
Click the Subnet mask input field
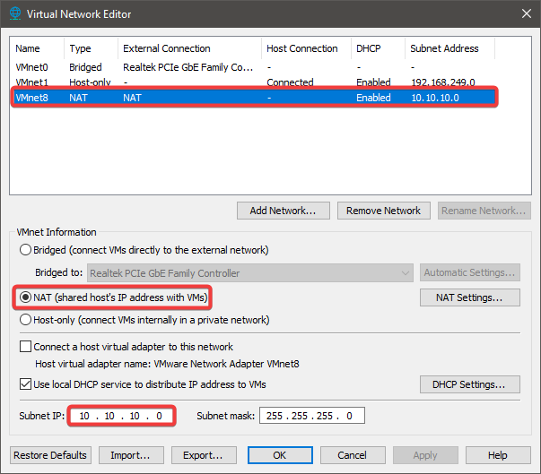tap(311, 416)
